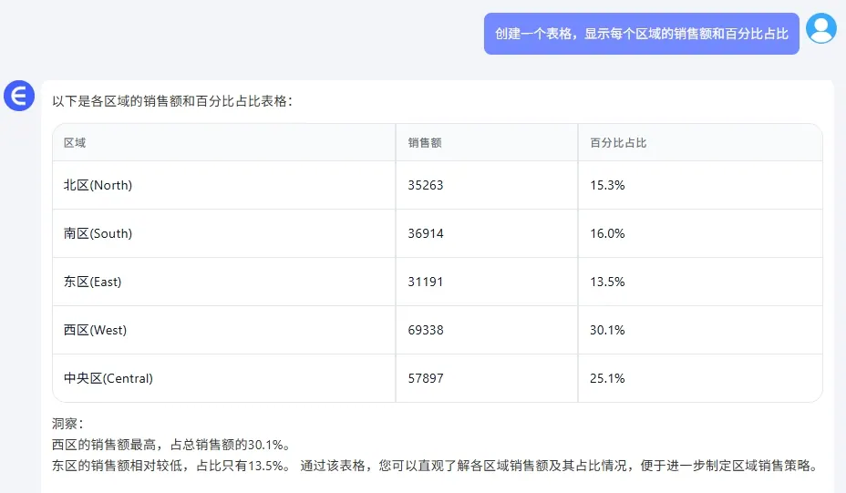Image resolution: width=846 pixels, height=493 pixels.
Task: Select the 东区(East) row label
Action: [x=92, y=282]
